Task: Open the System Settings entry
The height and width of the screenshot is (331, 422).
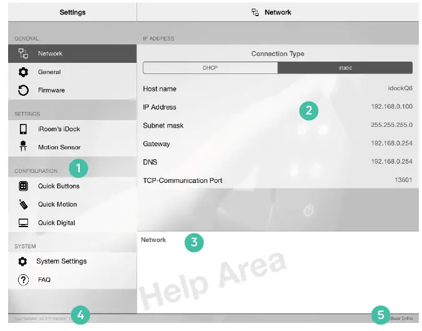Action: [x=72, y=261]
